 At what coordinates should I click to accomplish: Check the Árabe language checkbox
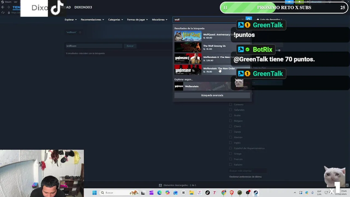tap(231, 115)
